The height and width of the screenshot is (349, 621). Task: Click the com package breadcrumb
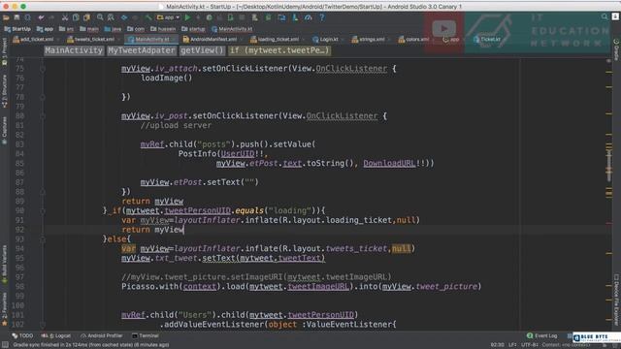(136, 29)
